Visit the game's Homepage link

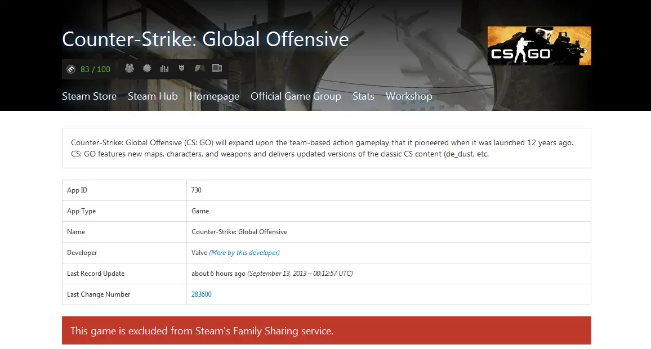pos(214,96)
